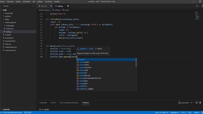Select 'const' autocomplete suggestion
The image size is (203, 114).
106,60
